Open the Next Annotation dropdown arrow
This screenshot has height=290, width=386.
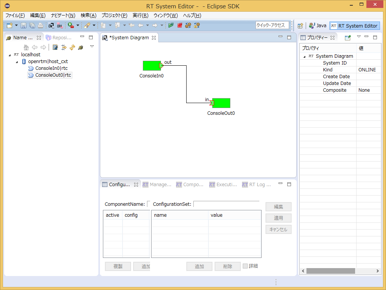(110, 25)
